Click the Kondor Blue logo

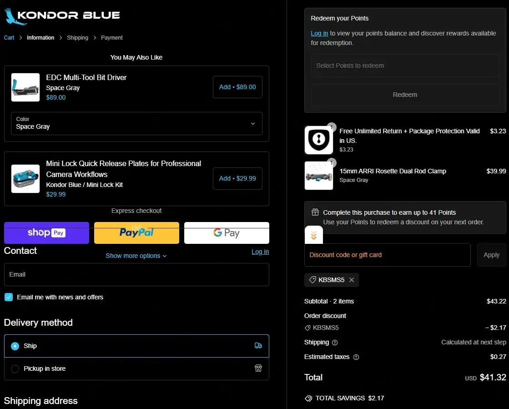click(x=62, y=15)
